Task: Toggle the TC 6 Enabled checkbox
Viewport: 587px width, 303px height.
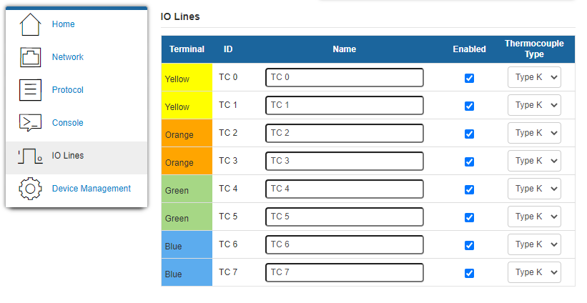Action: coord(469,245)
